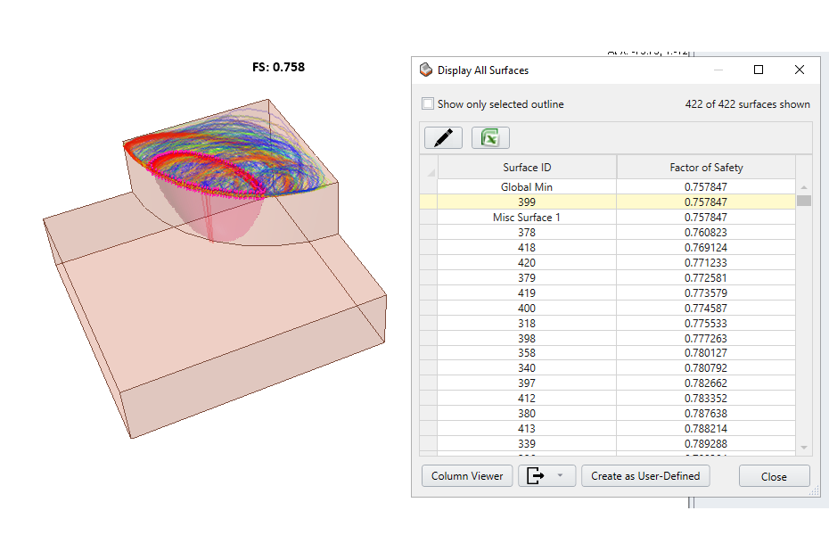
Task: Export table to Excel icon
Action: pos(490,138)
